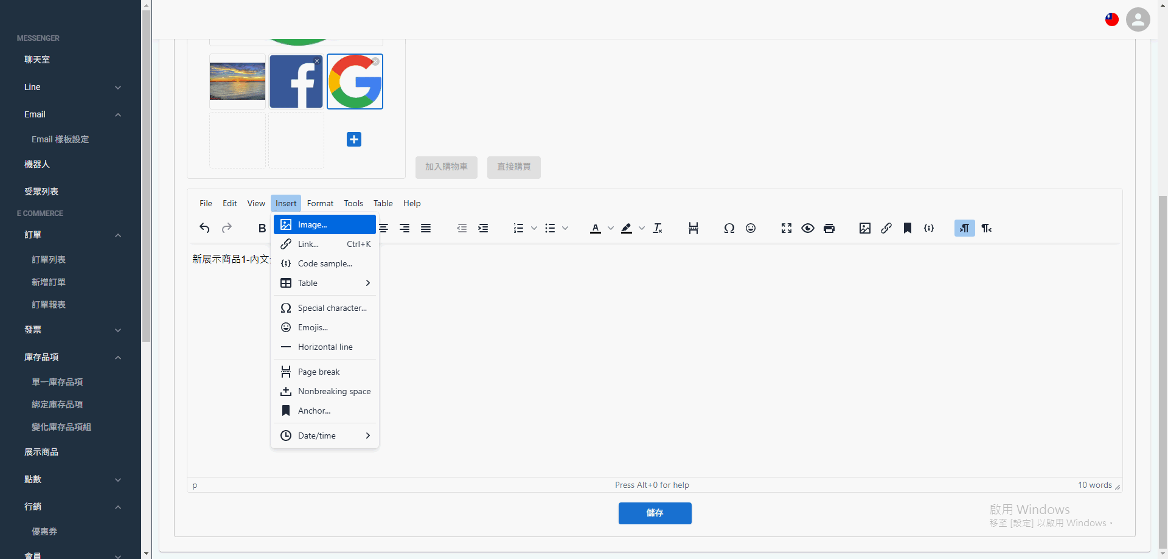Remove the Google image with its X

pyautogui.click(x=376, y=61)
